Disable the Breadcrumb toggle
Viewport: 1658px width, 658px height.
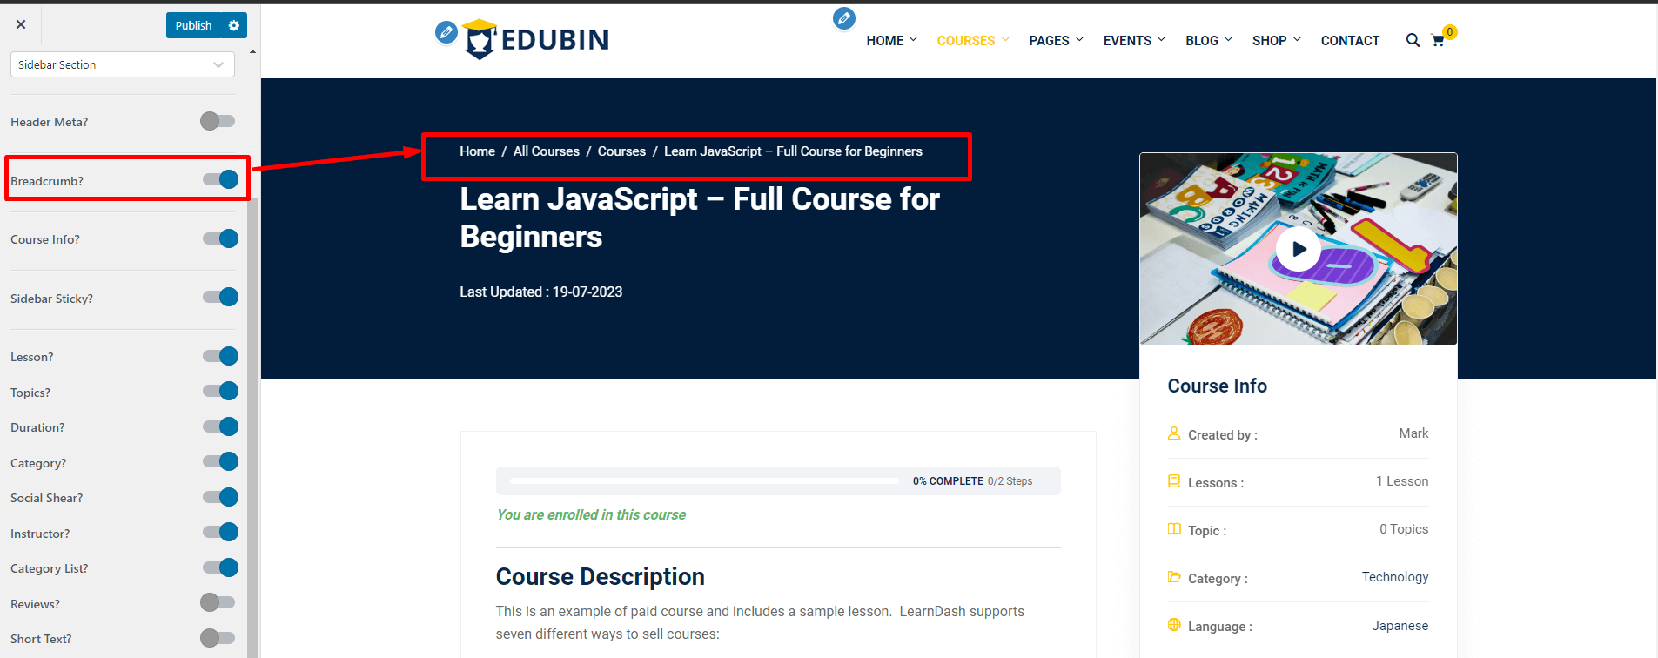(220, 180)
